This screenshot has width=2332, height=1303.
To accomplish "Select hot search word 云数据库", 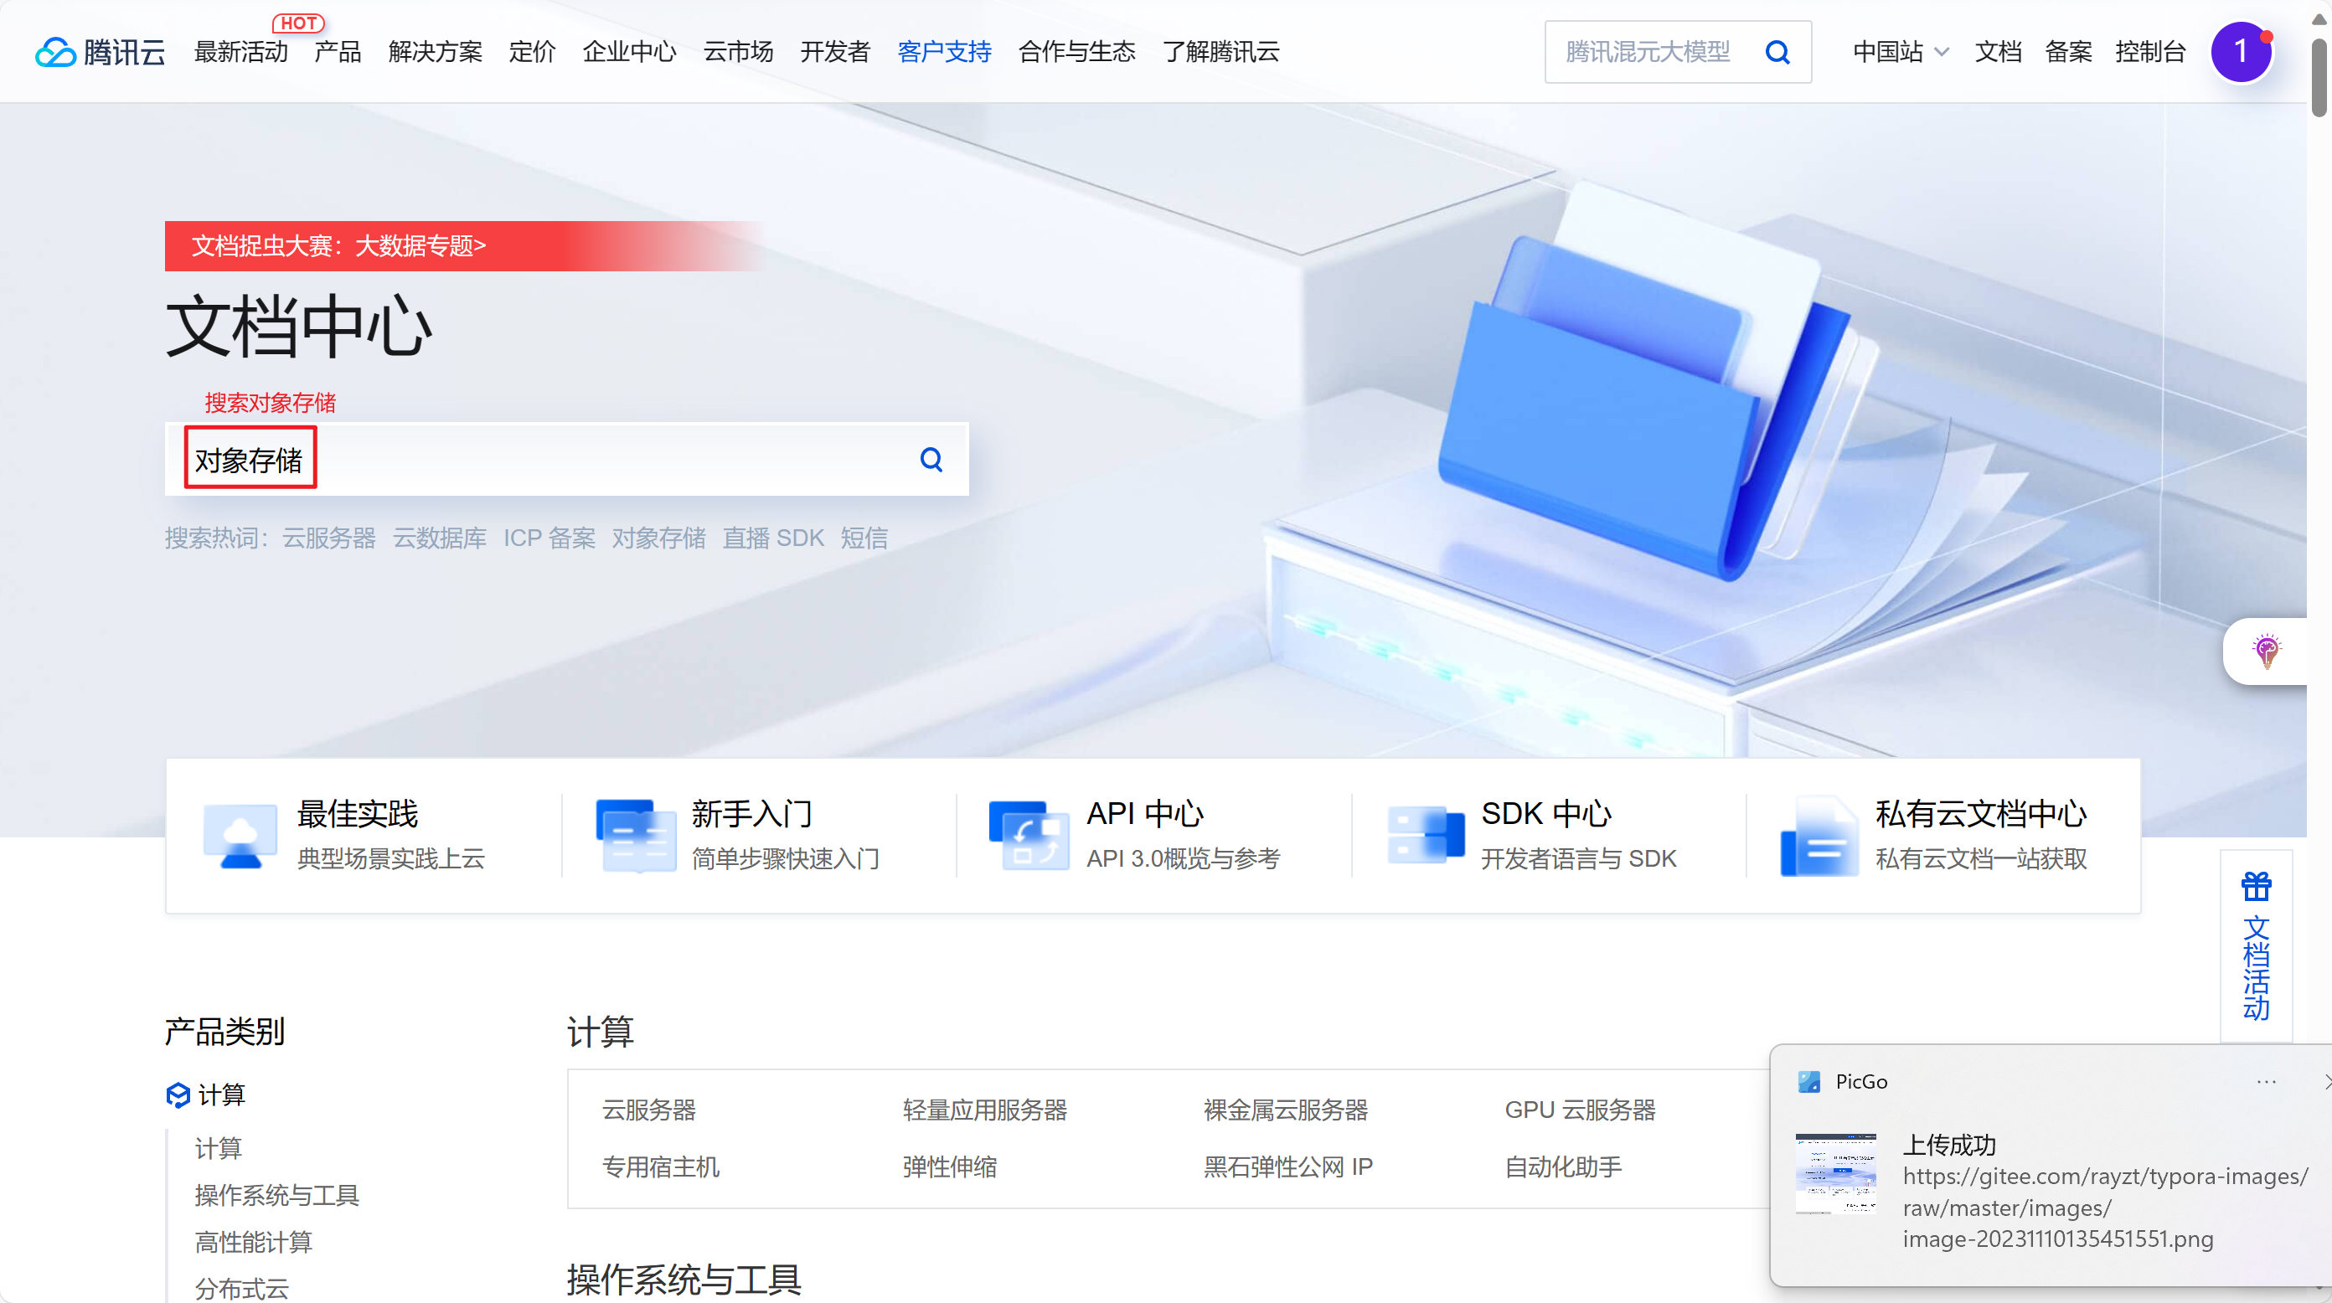I will click(x=439, y=538).
